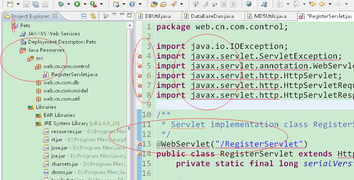Open the Project Explorer View Menu triangle

(x=114, y=14)
